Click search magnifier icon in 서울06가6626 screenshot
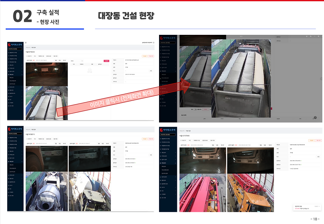324x224 pixels. tap(82, 61)
